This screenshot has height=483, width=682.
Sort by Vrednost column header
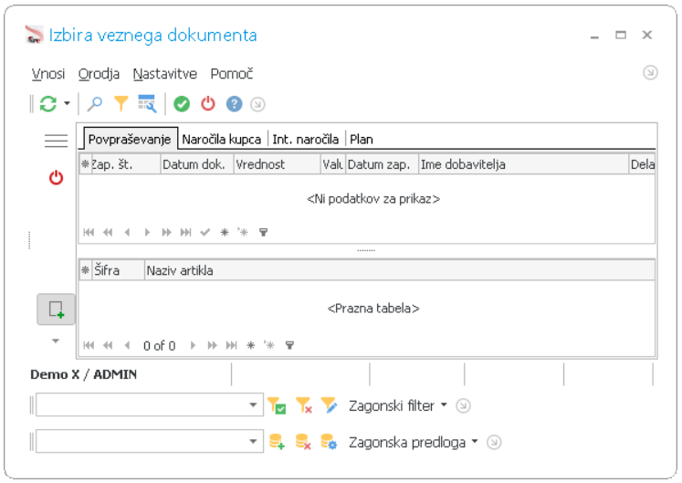[x=277, y=164]
